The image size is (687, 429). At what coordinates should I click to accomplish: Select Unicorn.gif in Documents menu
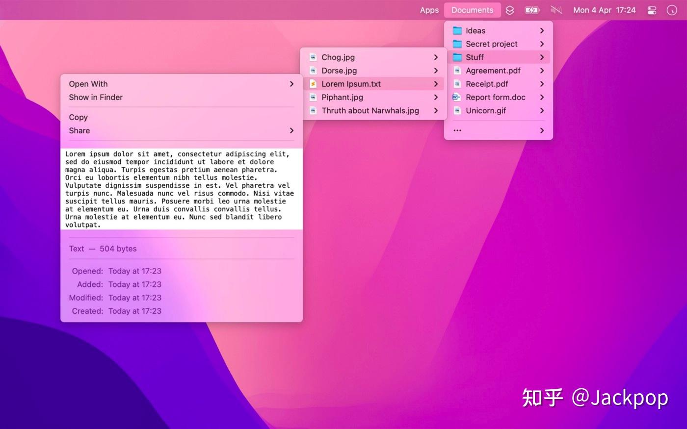(499, 110)
